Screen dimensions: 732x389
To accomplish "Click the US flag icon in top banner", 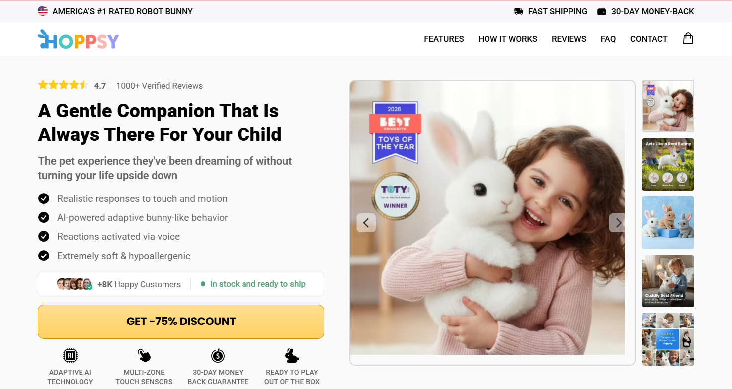I will (43, 11).
